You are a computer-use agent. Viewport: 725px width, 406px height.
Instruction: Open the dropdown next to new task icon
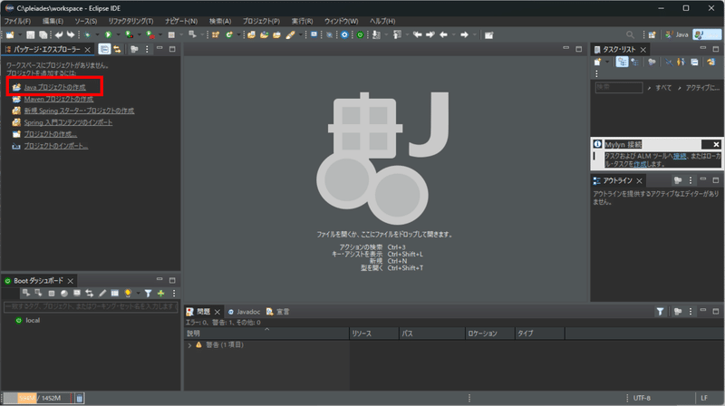point(609,62)
